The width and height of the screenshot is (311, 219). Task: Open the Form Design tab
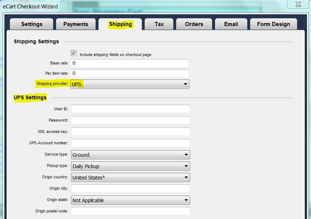click(274, 24)
